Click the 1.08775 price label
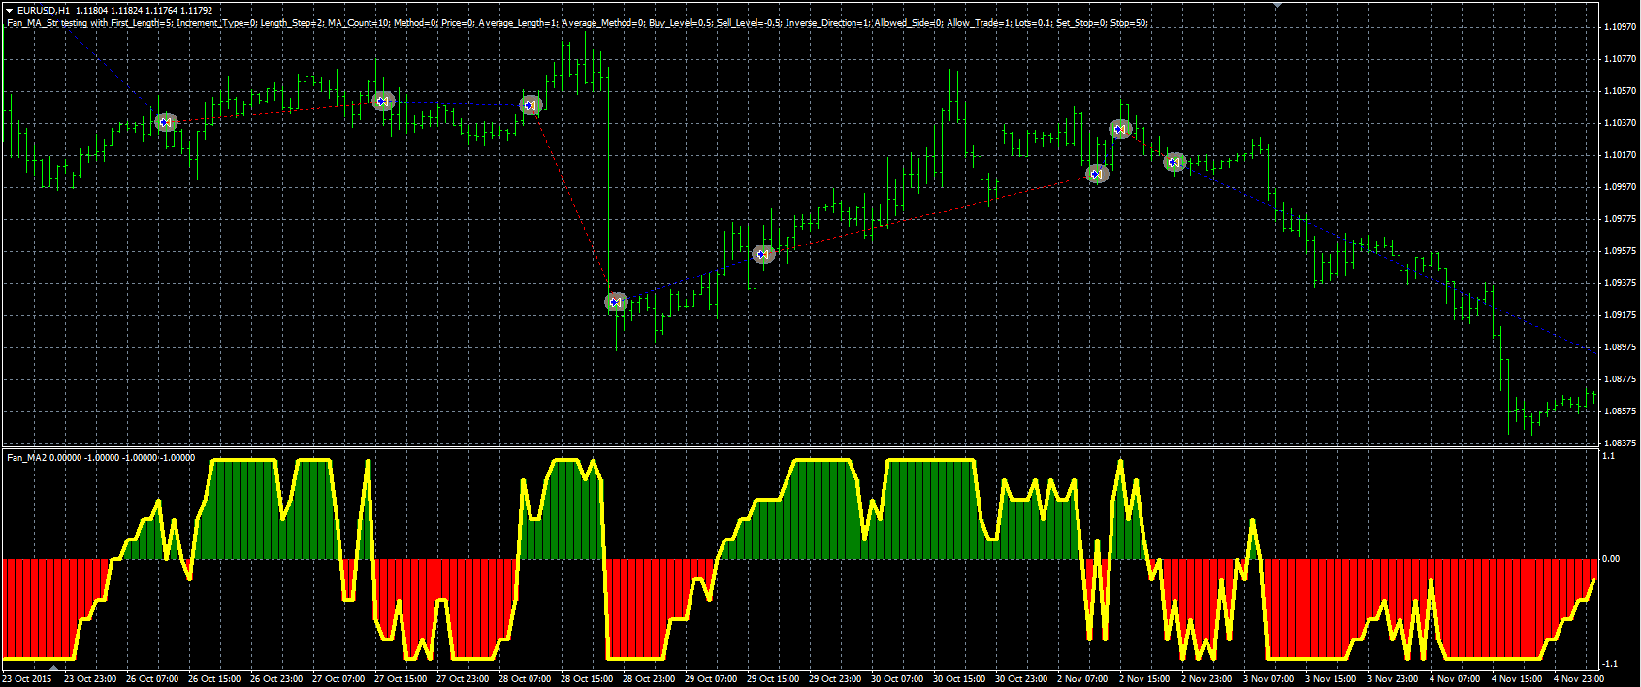The height and width of the screenshot is (687, 1641). pyautogui.click(x=1621, y=379)
